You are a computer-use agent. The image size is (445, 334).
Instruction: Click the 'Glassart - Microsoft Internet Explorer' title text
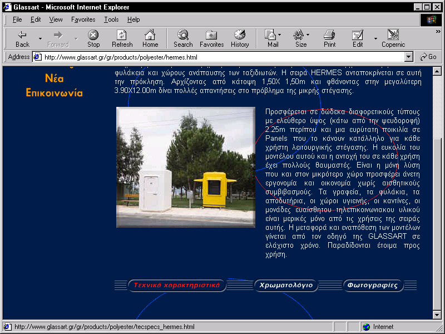(71, 7)
